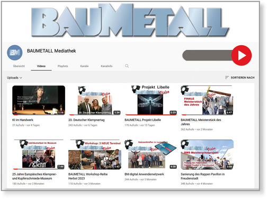Click the 348 Aufrufe vor 4 Monaten text
Image resolution: width=268 pixels, height=199 pixels.
click(196, 184)
